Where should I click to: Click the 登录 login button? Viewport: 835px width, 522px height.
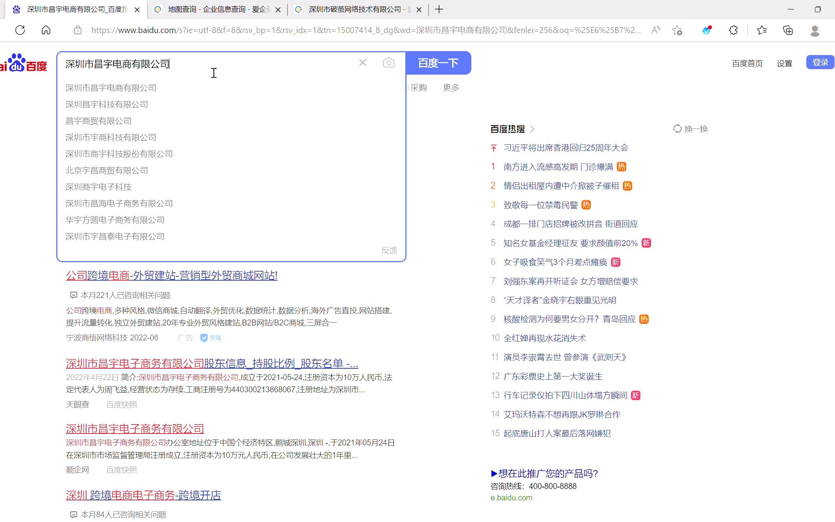pyautogui.click(x=820, y=62)
